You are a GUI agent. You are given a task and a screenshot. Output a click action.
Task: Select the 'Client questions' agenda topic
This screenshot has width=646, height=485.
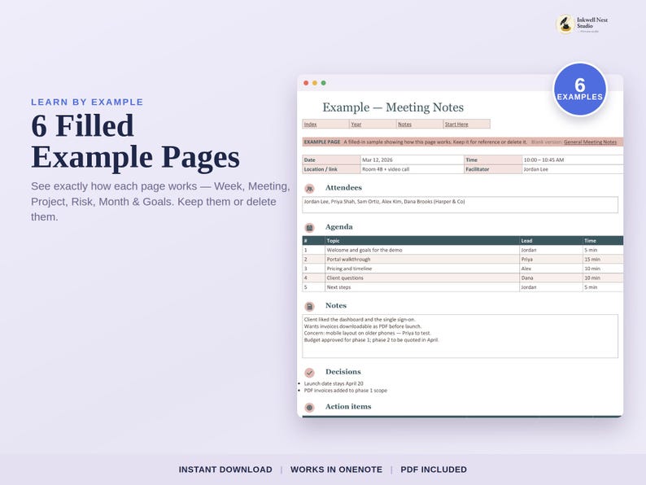345,278
